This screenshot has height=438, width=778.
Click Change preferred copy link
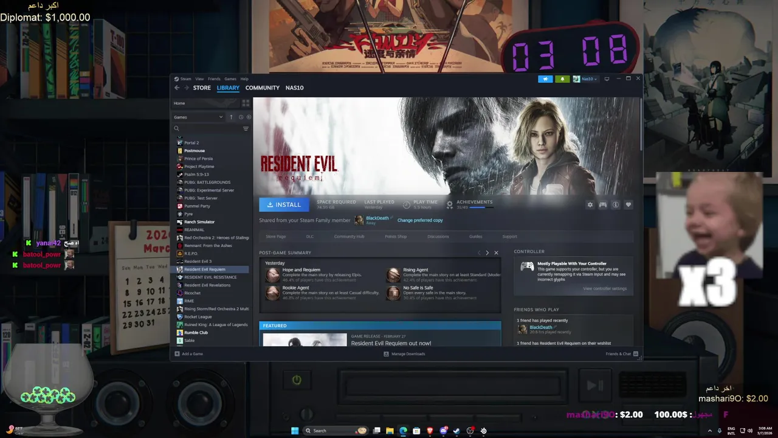pyautogui.click(x=420, y=220)
